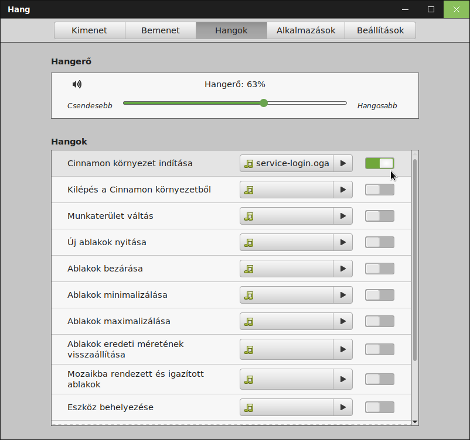470x440 pixels.
Task: Click the Cinnamon környezet indítása label
Action: [x=130, y=163]
